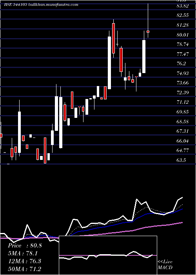196x275 pixels.
Task: Select the tall white candle below the last candle
Action: (144, 57)
